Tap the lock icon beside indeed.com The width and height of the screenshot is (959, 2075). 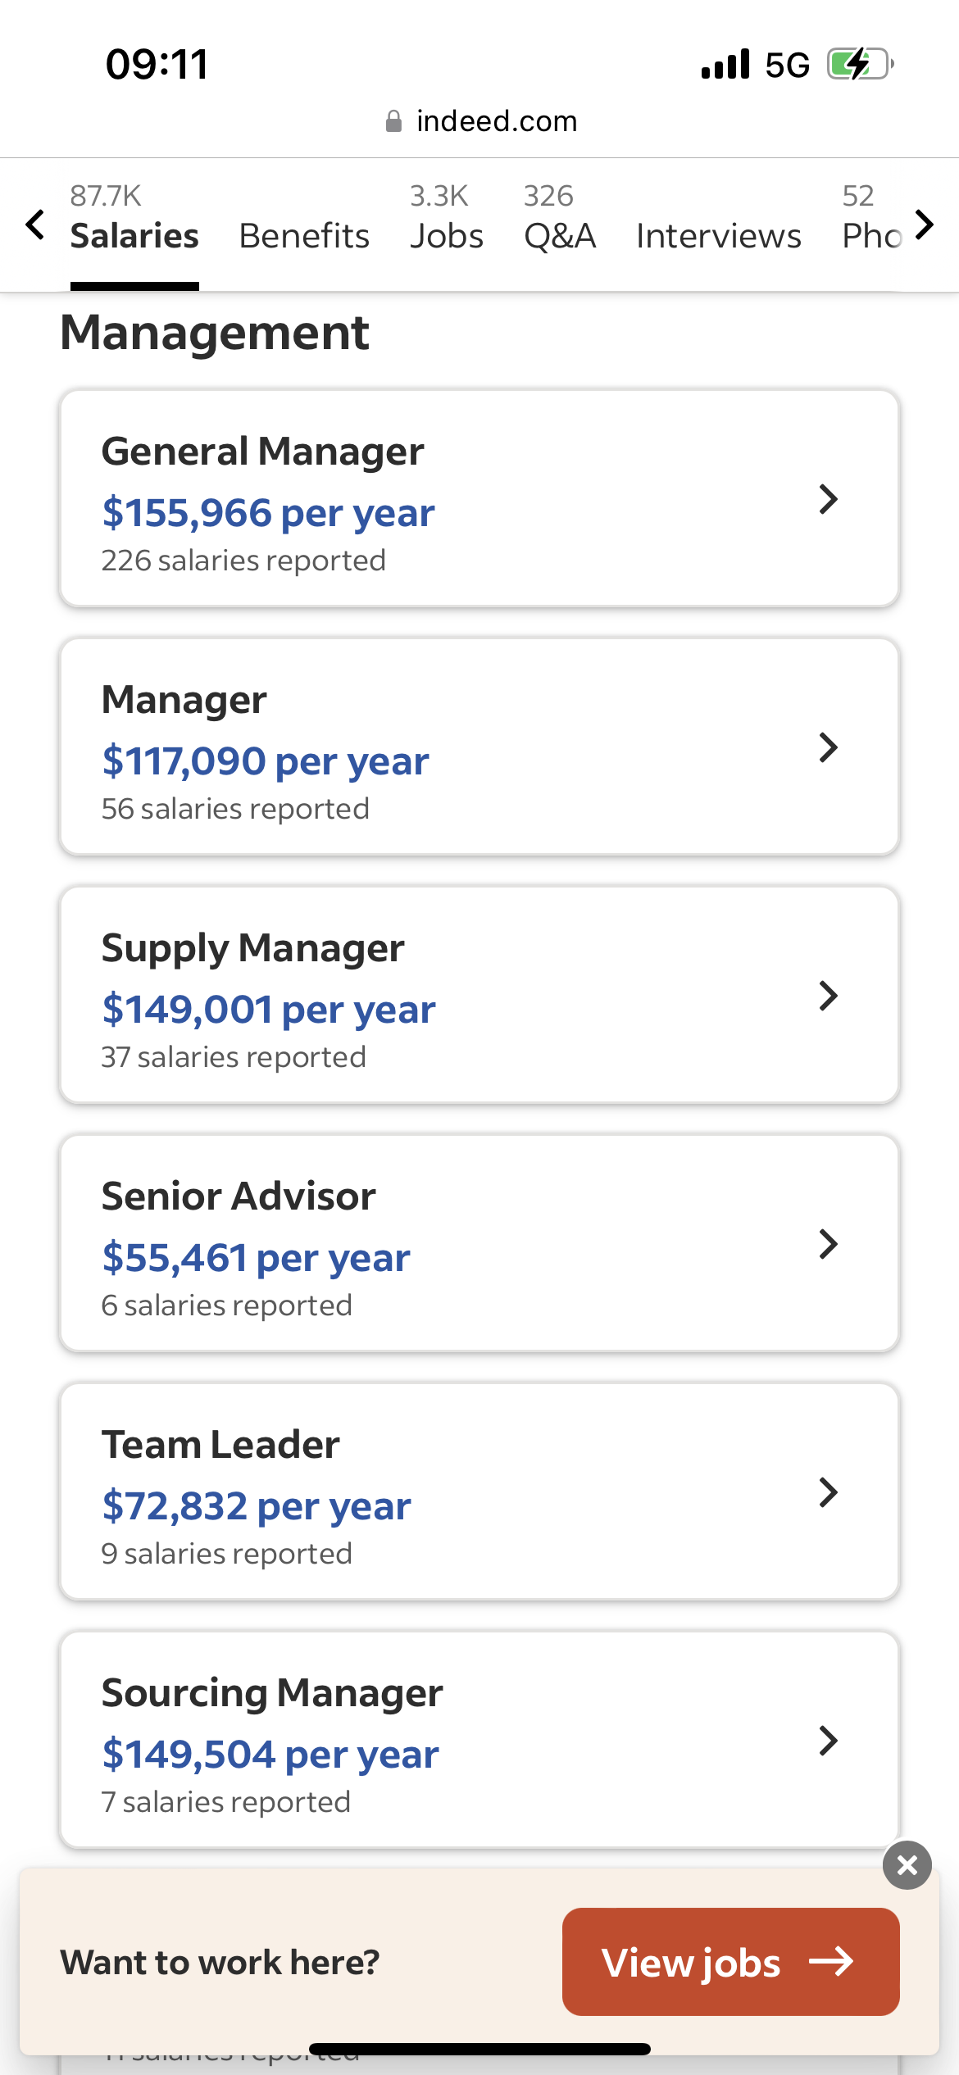click(x=393, y=121)
